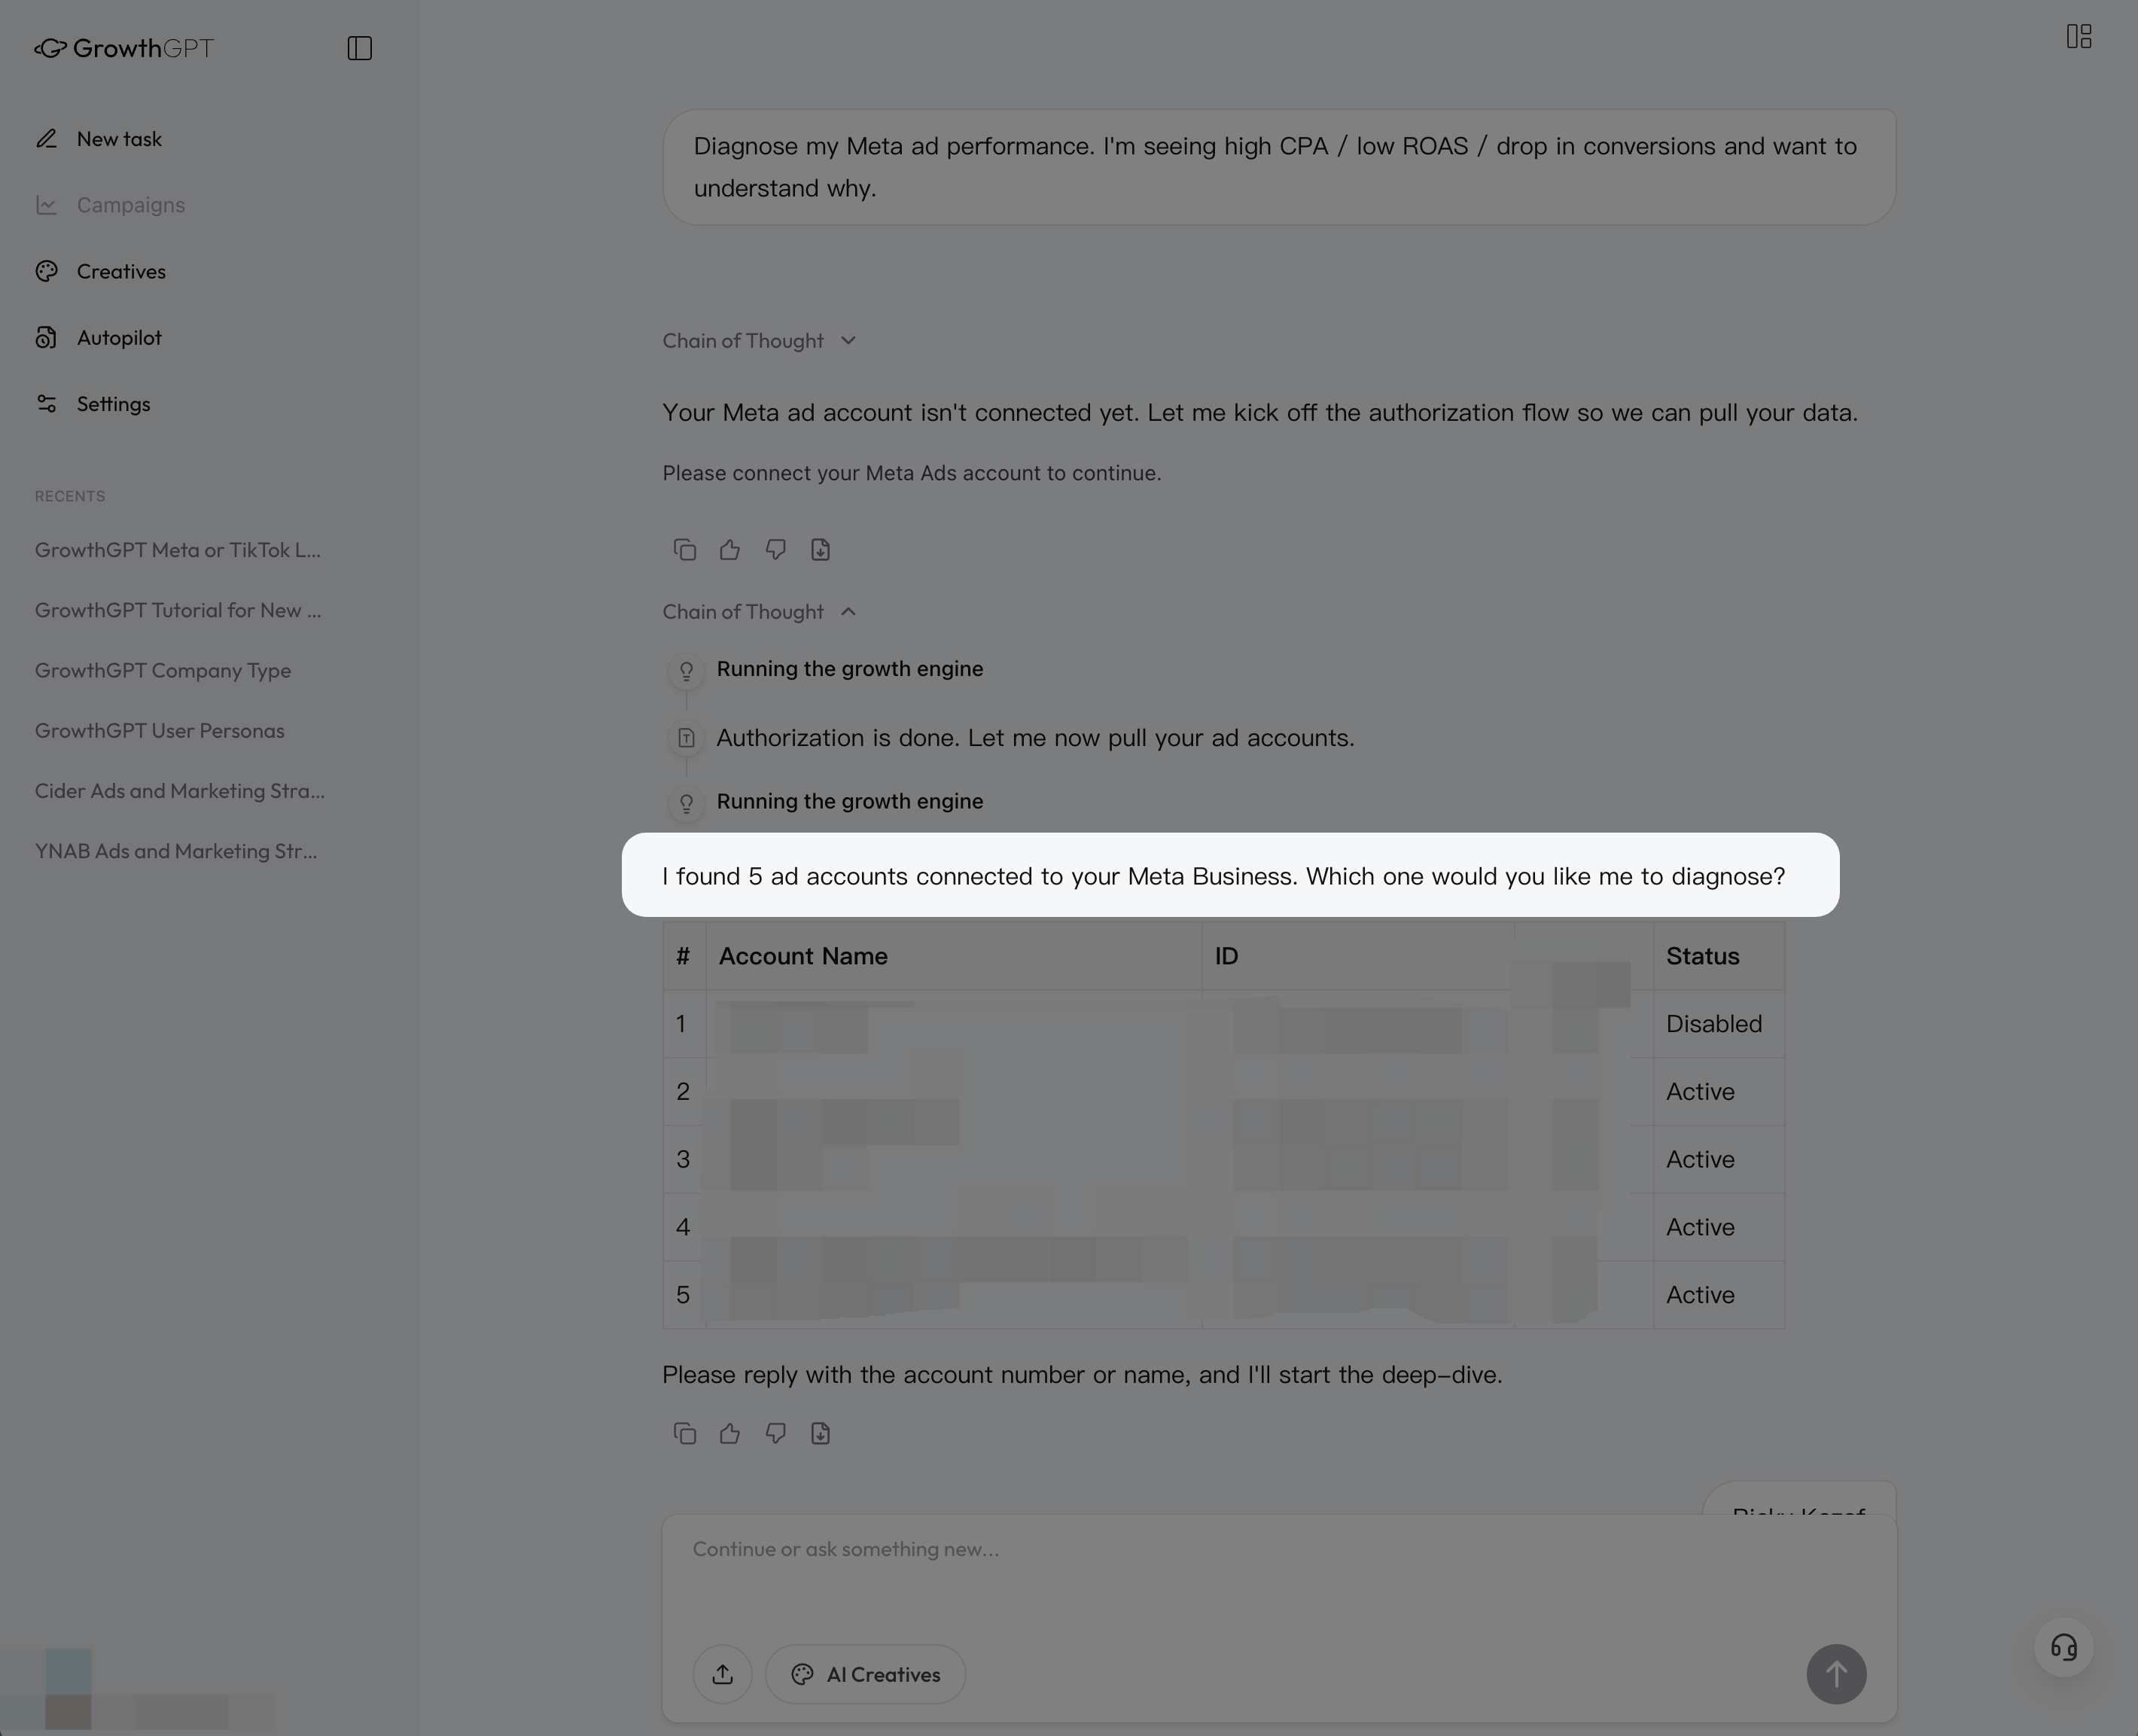The image size is (2138, 1736).
Task: Click the Authorization is done step
Action: point(1036,738)
